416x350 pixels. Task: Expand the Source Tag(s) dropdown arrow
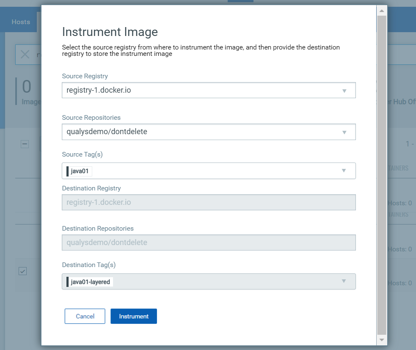(344, 171)
